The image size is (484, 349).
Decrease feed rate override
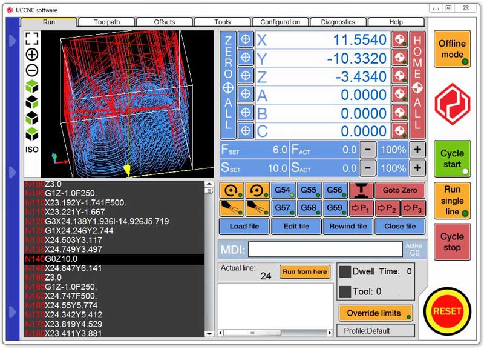tap(368, 150)
